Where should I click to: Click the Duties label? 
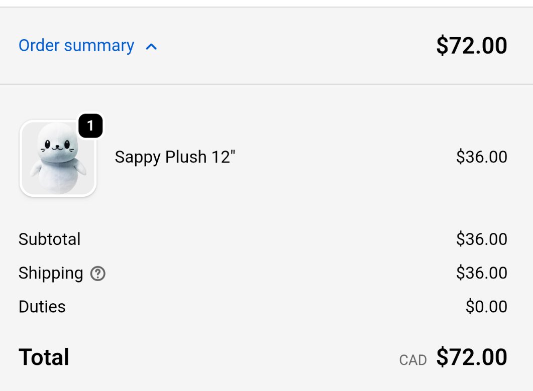pyautogui.click(x=42, y=307)
